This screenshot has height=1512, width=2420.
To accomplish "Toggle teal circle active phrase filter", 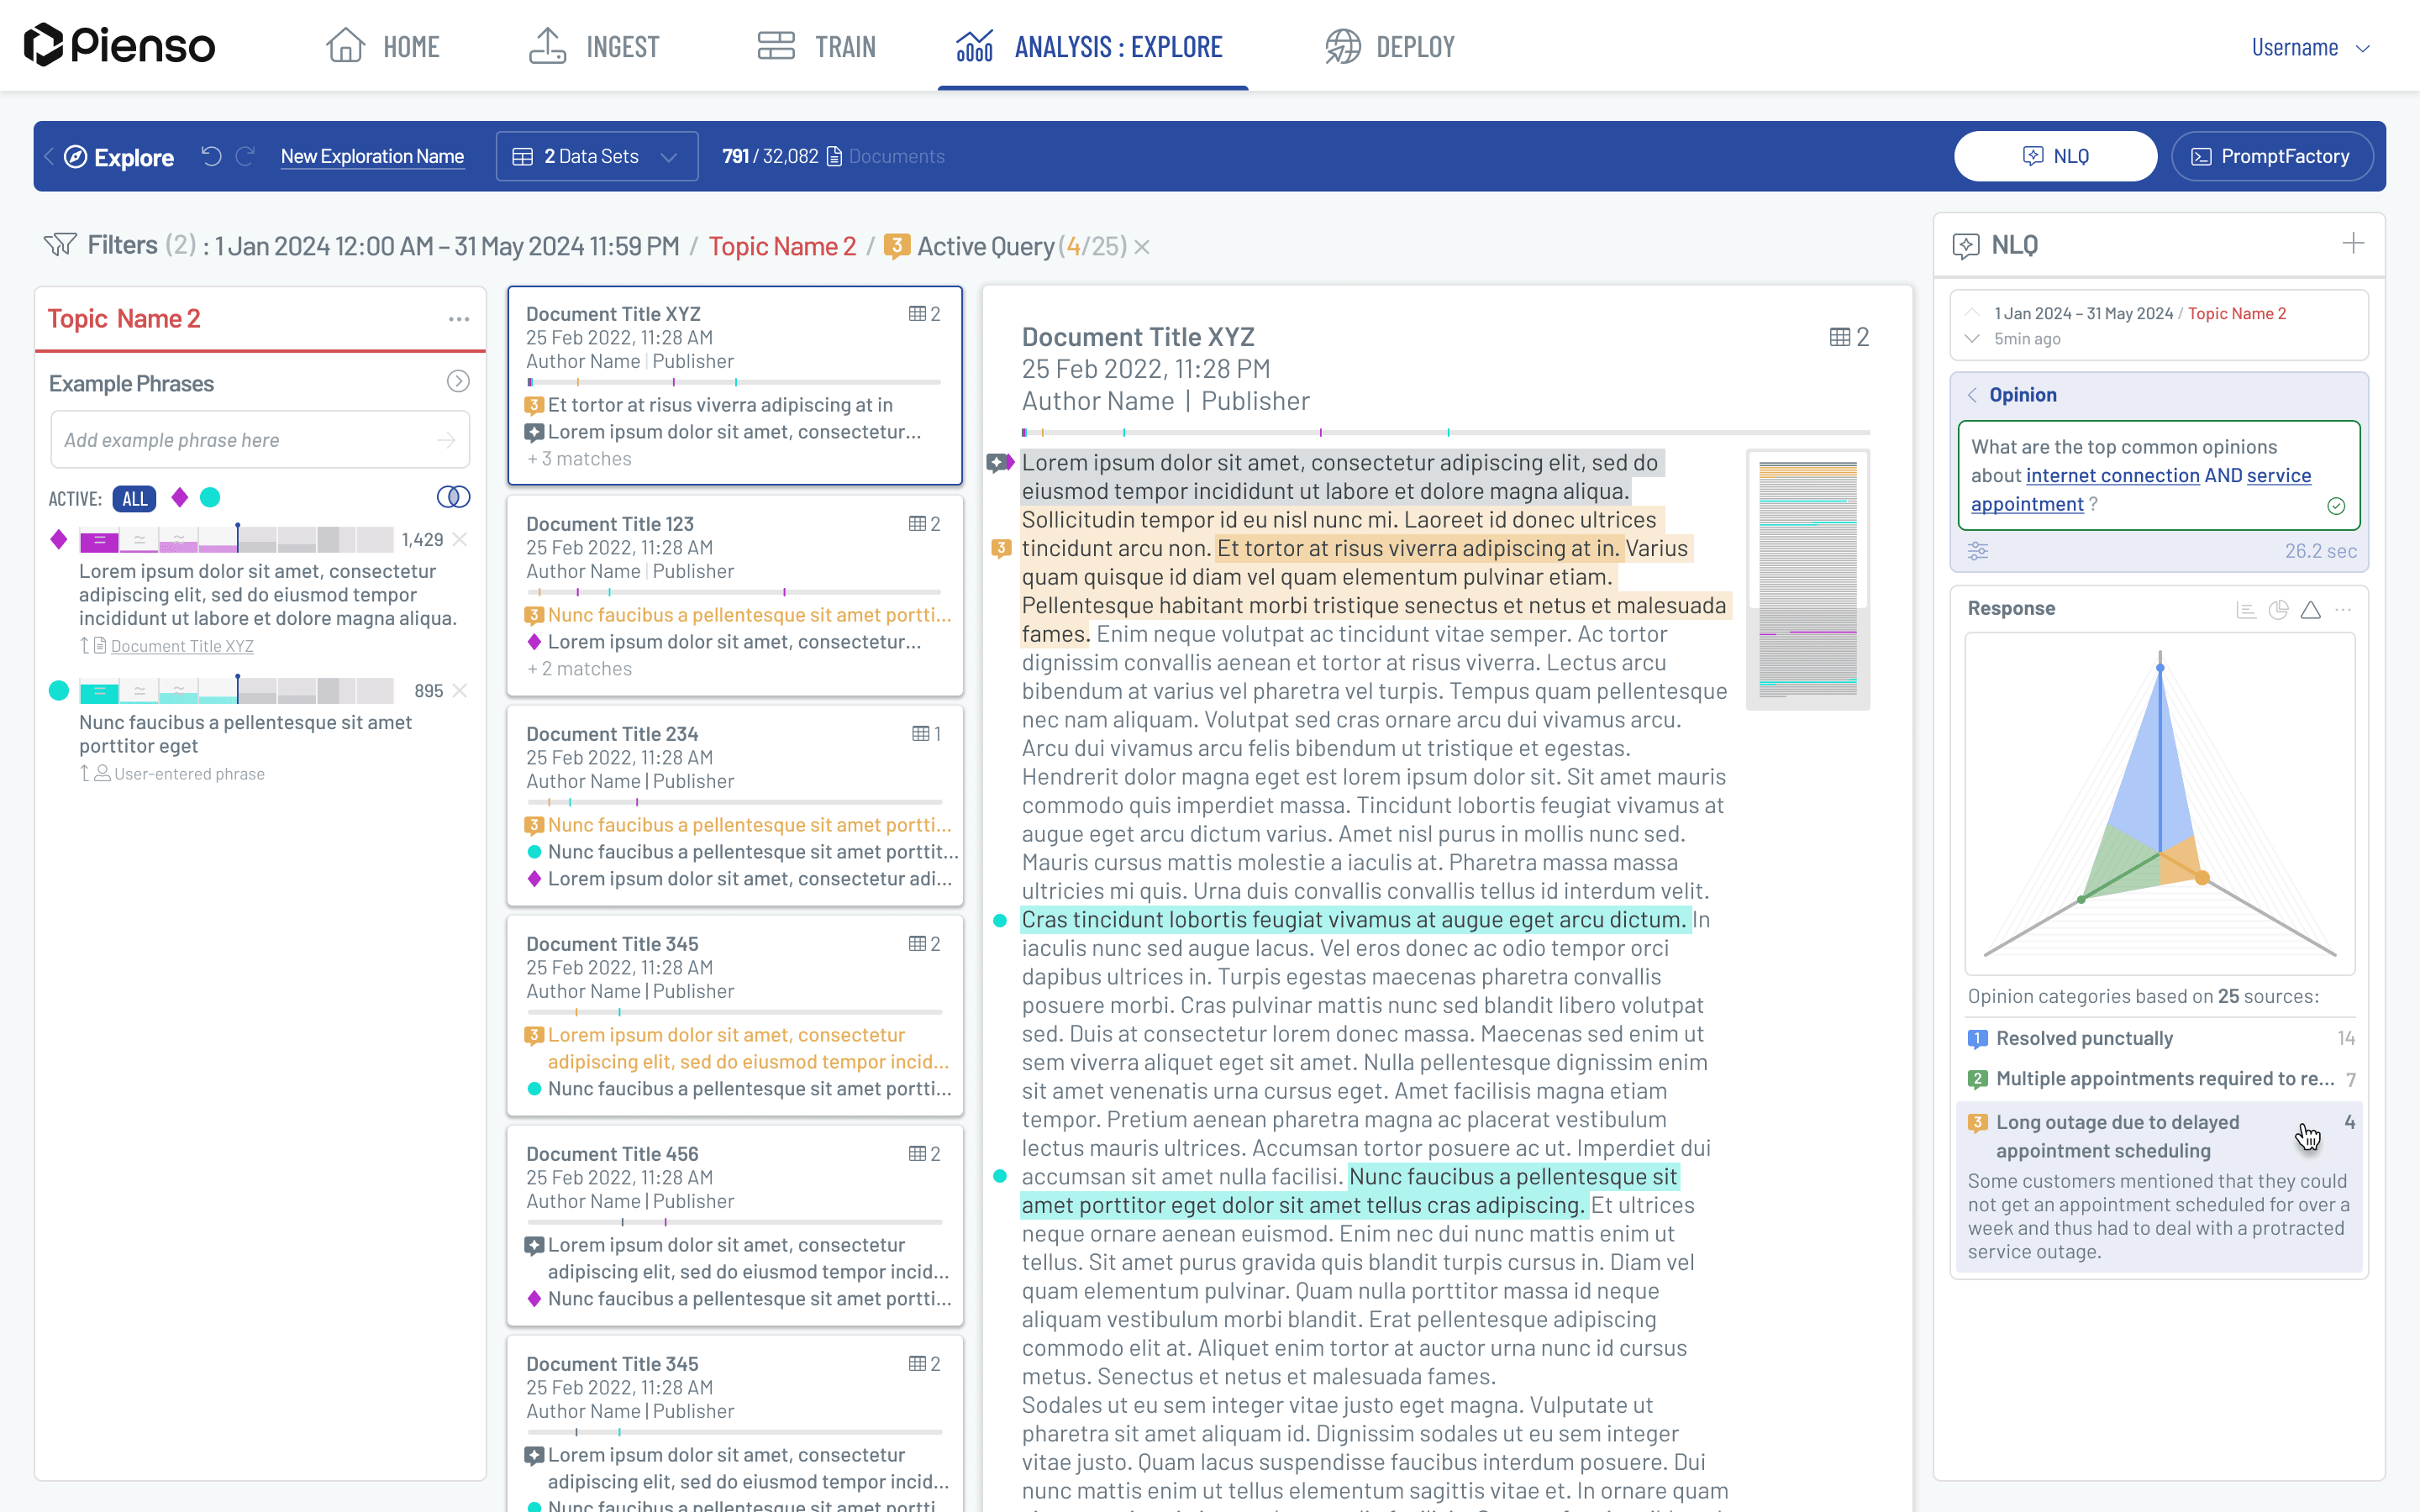I will (x=210, y=497).
